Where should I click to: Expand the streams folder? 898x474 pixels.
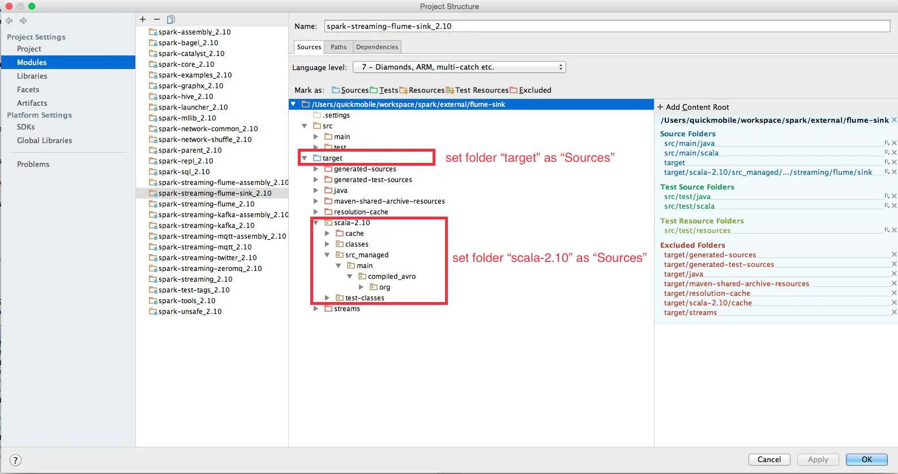coord(316,309)
